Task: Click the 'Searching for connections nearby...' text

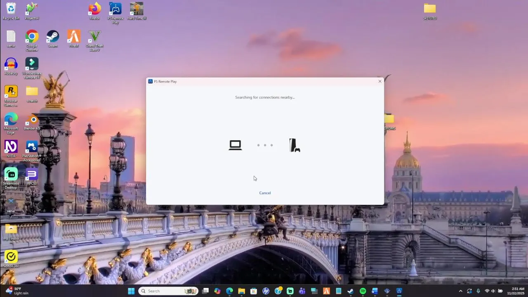Action: (265, 97)
